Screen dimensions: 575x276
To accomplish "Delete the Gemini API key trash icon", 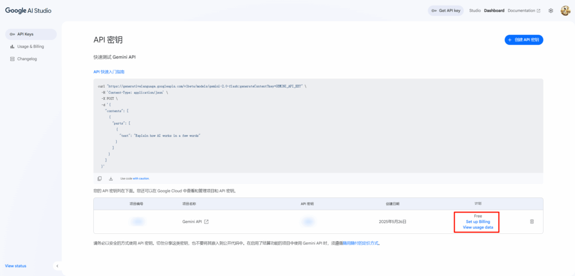I will (x=532, y=222).
